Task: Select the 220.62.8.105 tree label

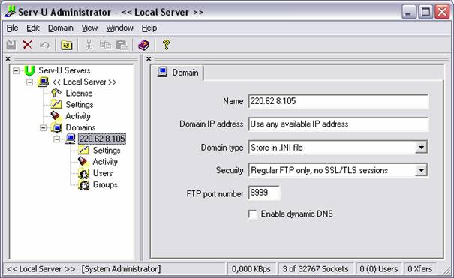Action: point(102,139)
